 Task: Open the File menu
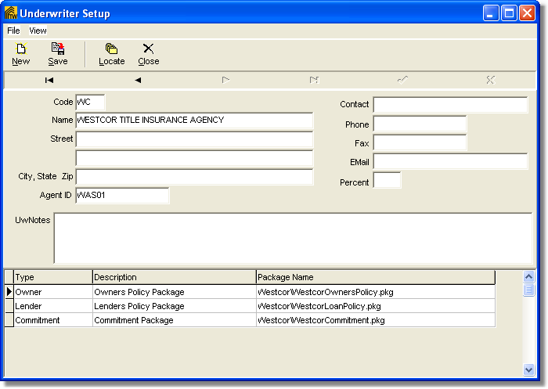(x=13, y=31)
